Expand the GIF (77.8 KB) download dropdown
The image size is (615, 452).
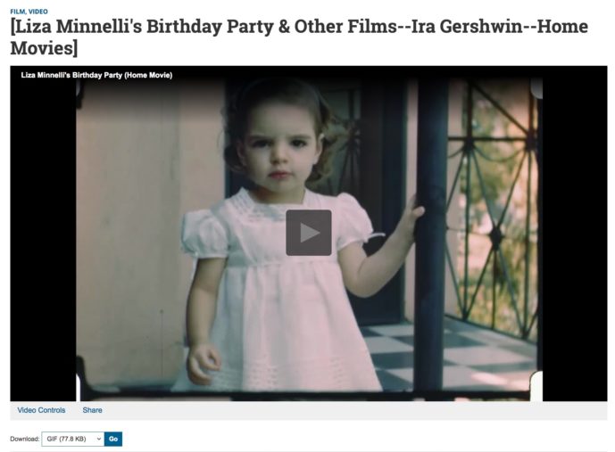click(x=73, y=439)
